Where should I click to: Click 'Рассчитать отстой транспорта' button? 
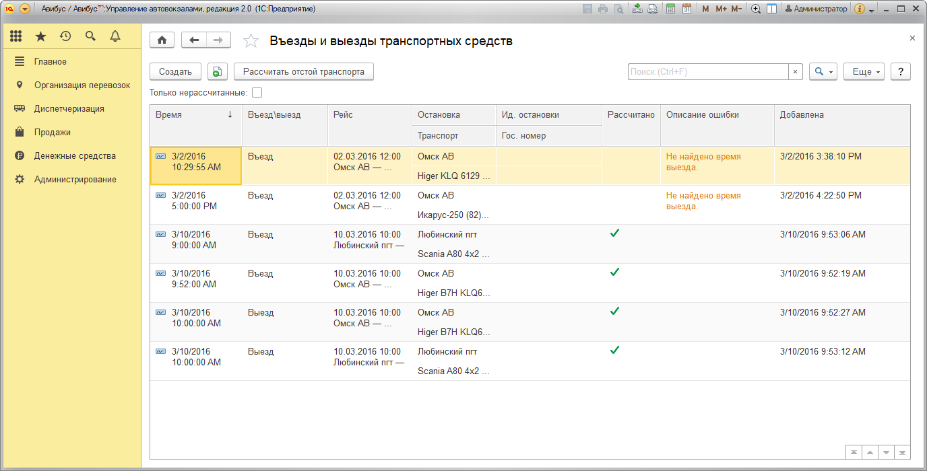pos(303,71)
